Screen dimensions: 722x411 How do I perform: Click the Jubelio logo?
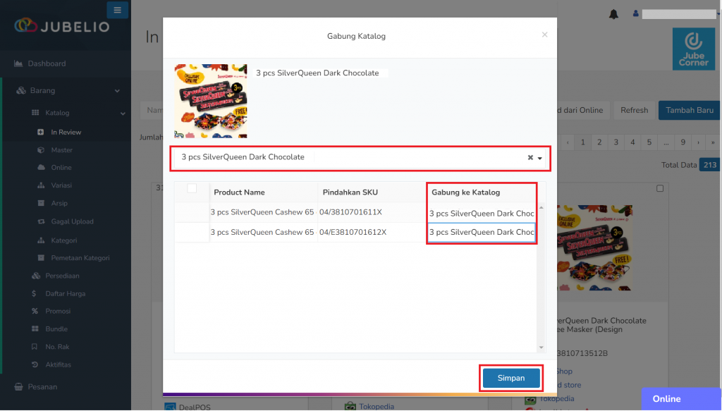tap(62, 26)
